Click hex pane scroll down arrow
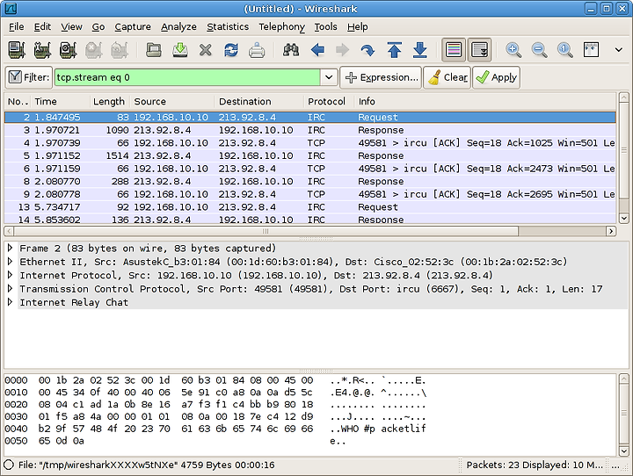633x476 pixels. pos(623,451)
